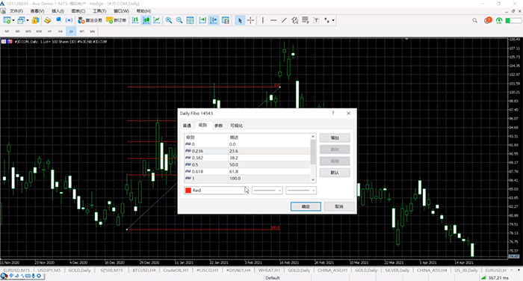Switch chart to candlestick mode
This screenshot has width=523, height=281.
(146, 20)
